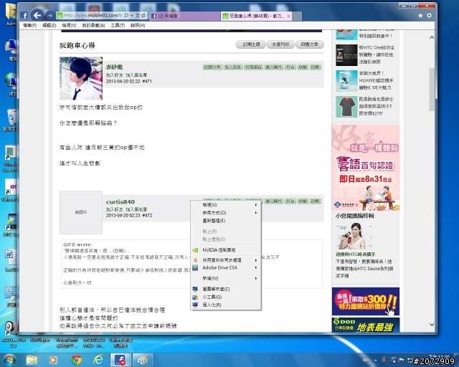Click the page scrollbar up arrow
Image resolution: width=459 pixels, height=367 pixels.
(x=432, y=38)
